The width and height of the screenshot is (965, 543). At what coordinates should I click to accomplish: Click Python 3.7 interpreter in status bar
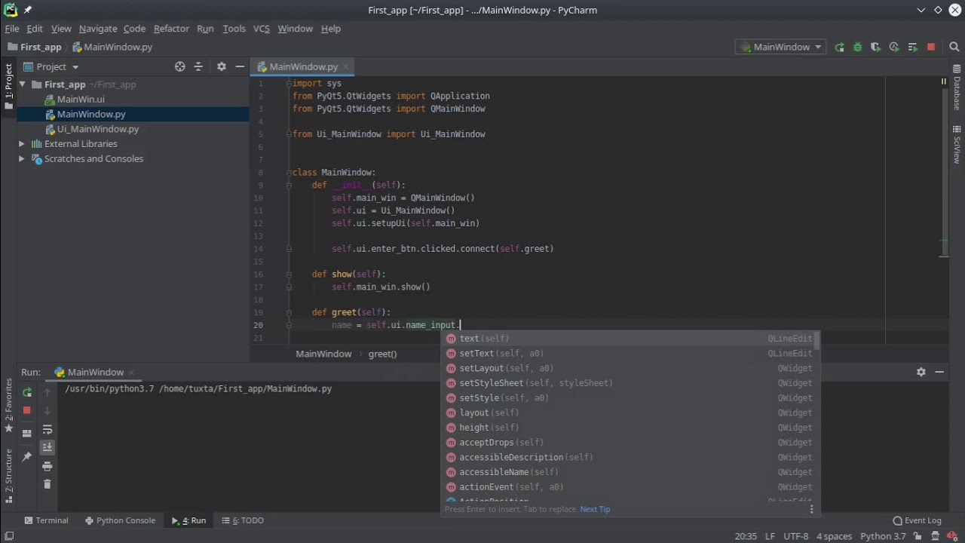point(883,536)
